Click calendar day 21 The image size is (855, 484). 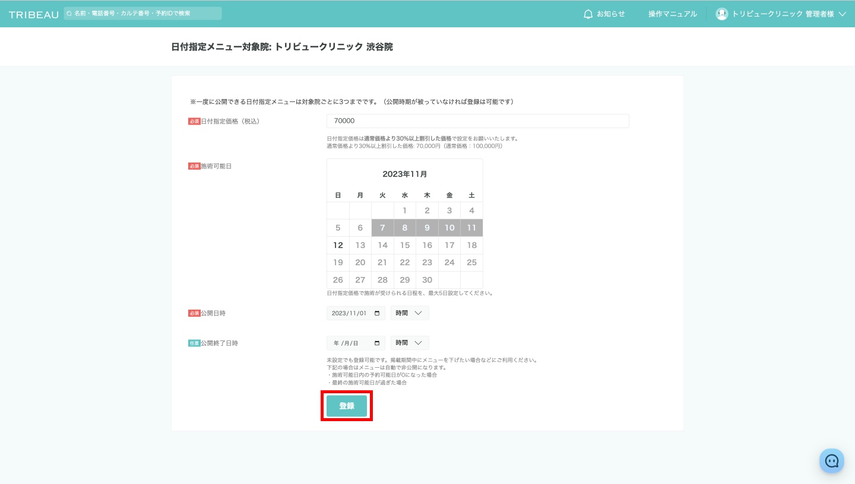382,262
